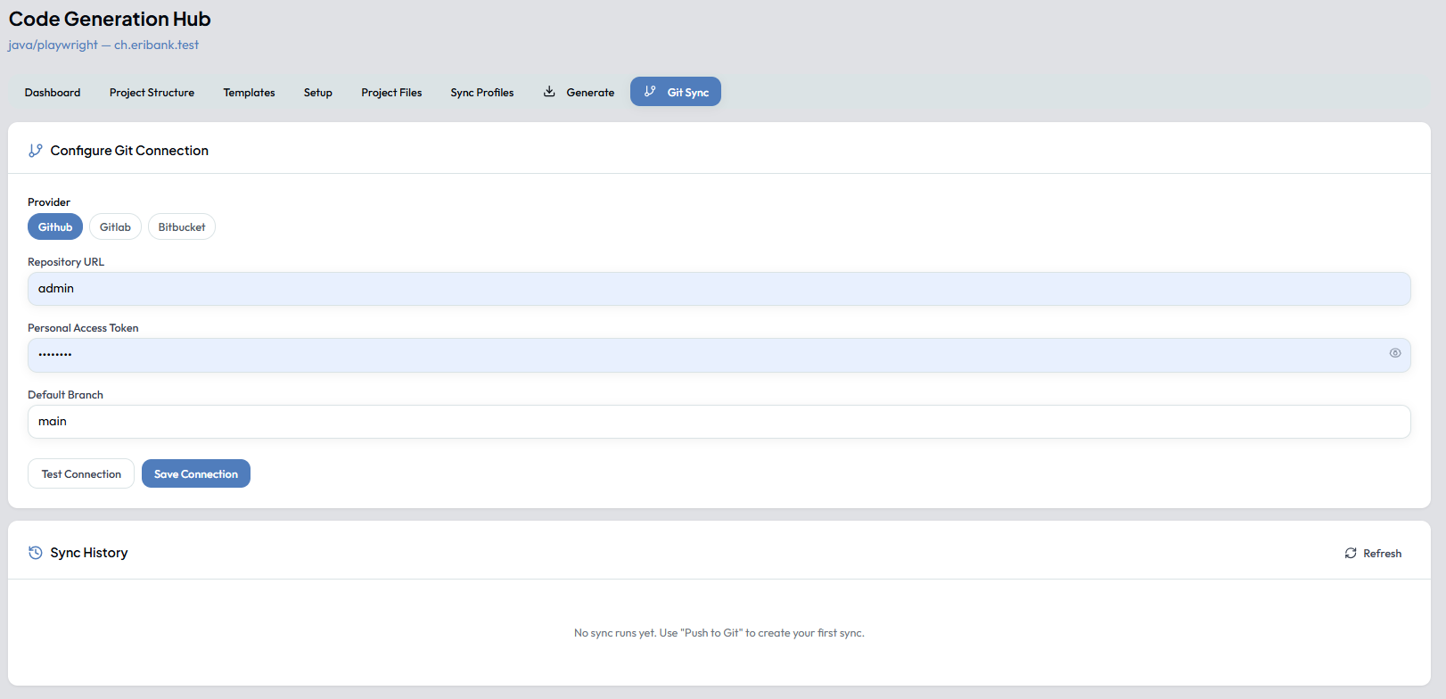Screen dimensions: 1446x699
Task: Focus the Repository URL field
Action: 719,289
